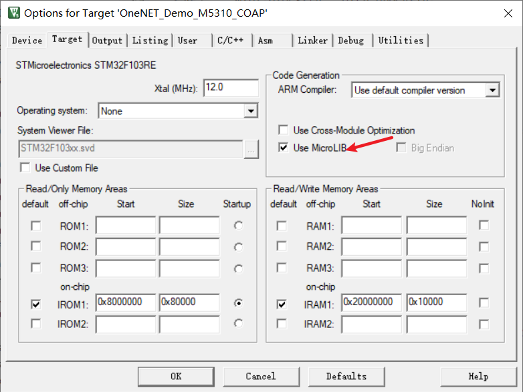Select the IROM1 startup radio button
The image size is (523, 392).
pyautogui.click(x=238, y=303)
